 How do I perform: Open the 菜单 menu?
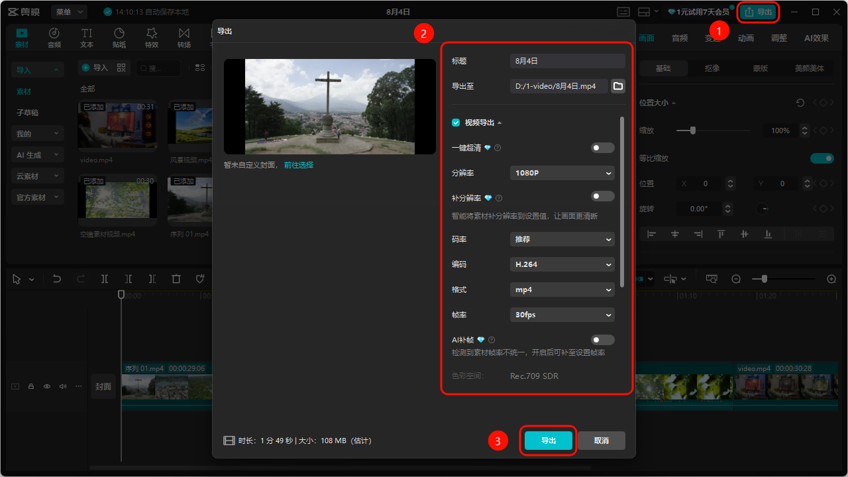point(70,12)
